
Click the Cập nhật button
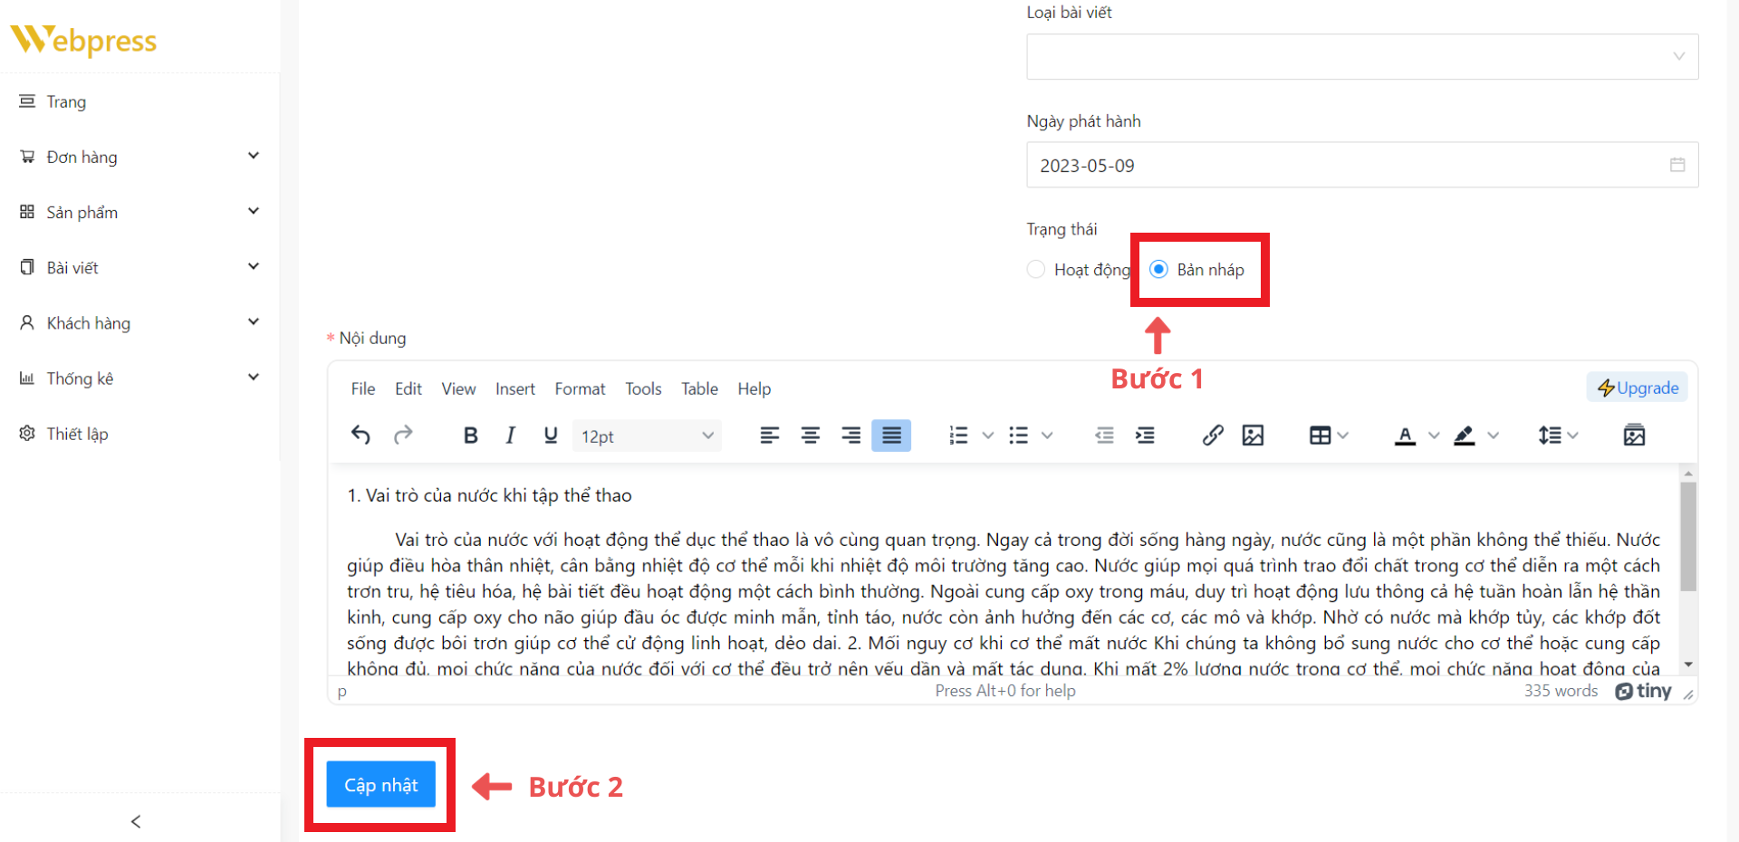[x=380, y=785]
